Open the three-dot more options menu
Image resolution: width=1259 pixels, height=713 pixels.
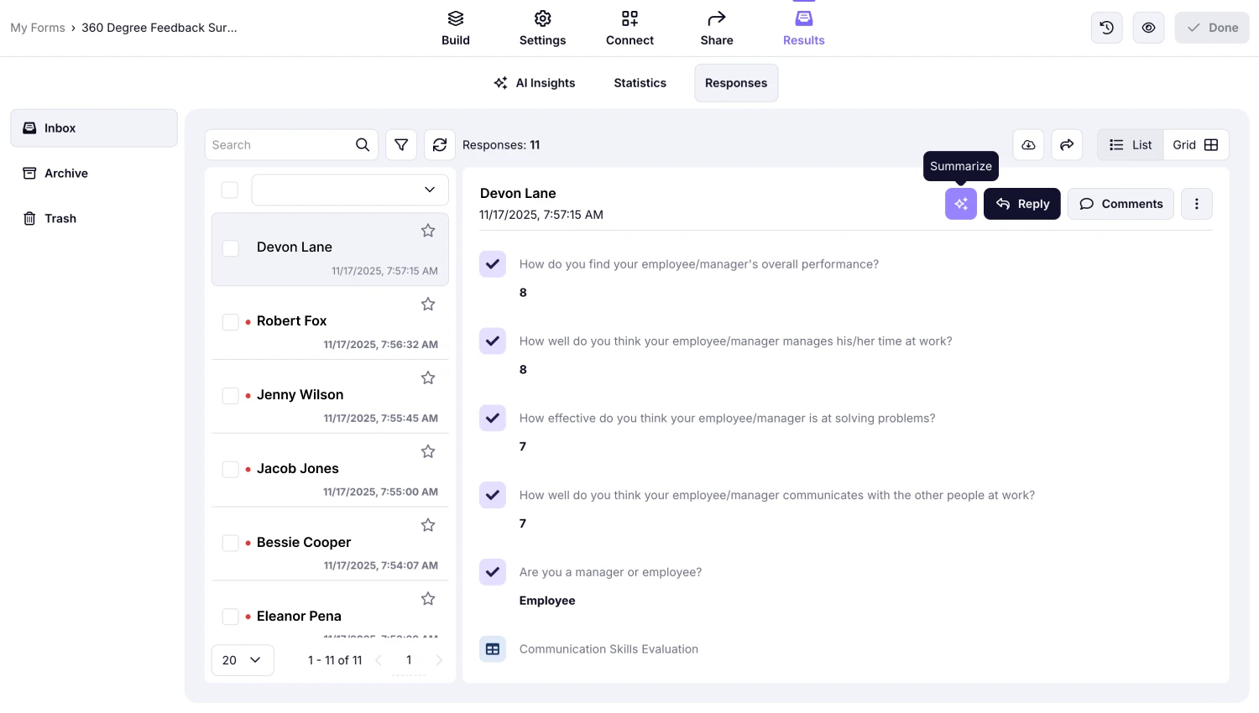tap(1196, 204)
